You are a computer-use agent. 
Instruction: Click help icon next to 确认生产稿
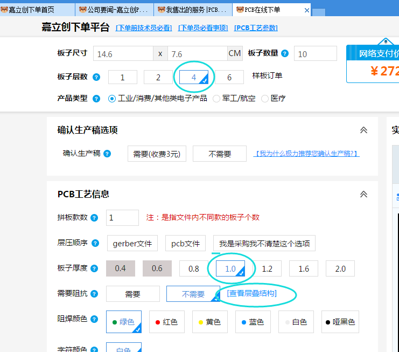point(107,154)
